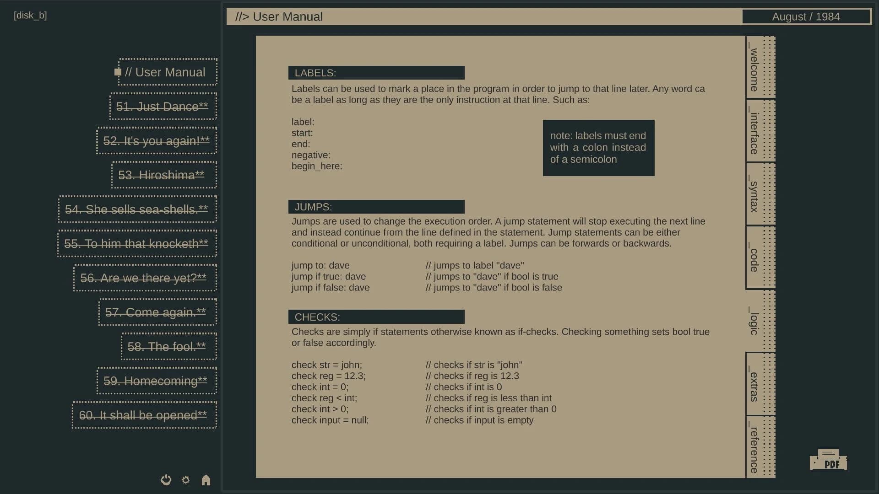This screenshot has width=879, height=494.
Task: Click the August / 1984 date banner
Action: 806,16
